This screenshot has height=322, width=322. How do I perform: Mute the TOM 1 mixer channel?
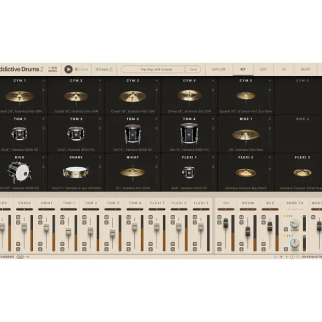62,217
